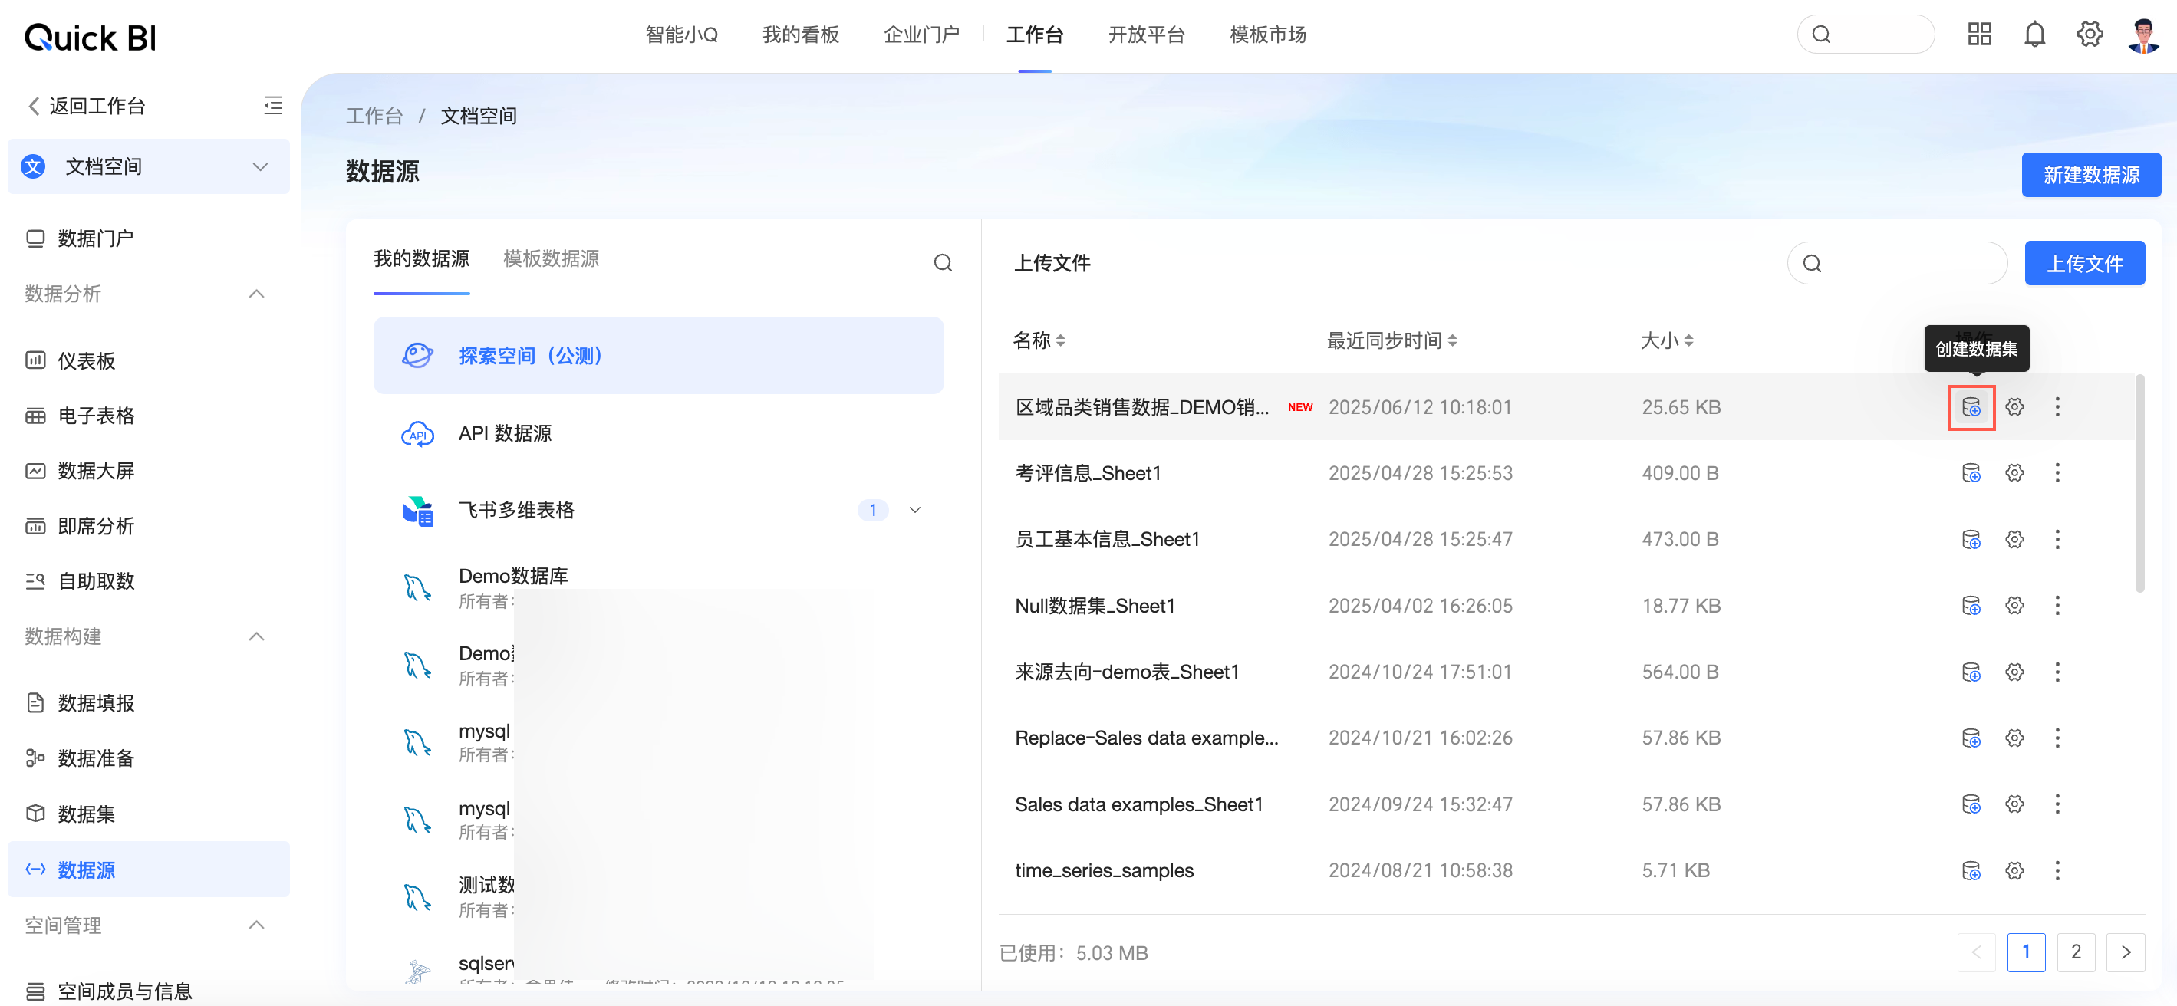
Task: Open the apps grid icon in header
Action: (x=1979, y=35)
